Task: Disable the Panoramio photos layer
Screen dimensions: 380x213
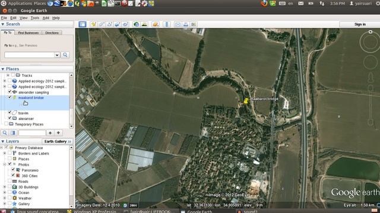Action: [x=13, y=170]
